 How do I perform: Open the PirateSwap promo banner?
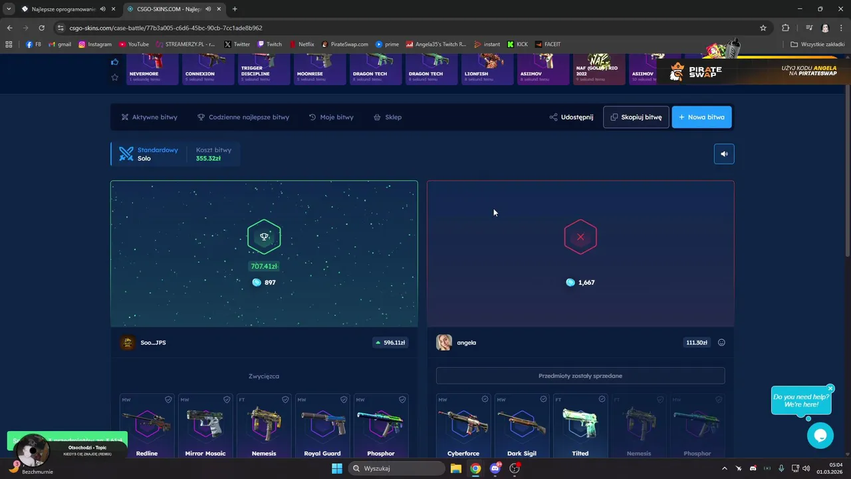coord(755,71)
